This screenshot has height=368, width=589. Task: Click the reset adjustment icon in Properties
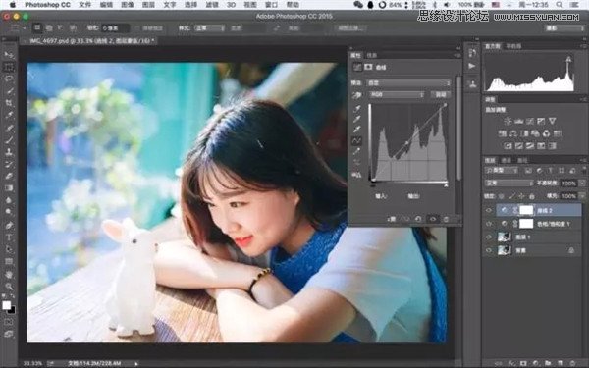point(418,219)
